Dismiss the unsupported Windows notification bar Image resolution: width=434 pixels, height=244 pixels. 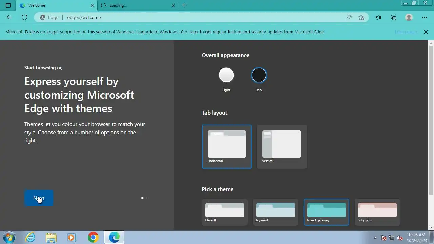(426, 32)
